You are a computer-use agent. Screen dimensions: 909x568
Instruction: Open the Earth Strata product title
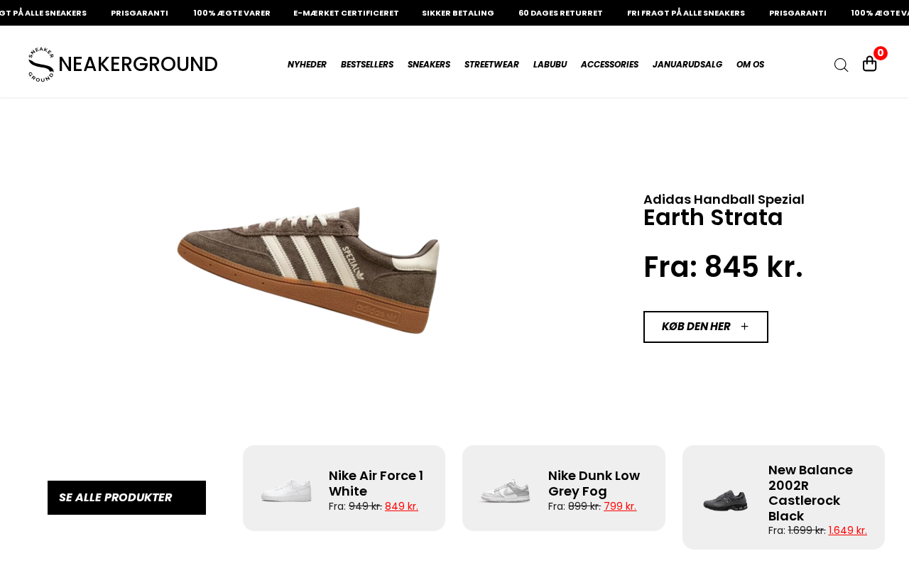point(713,217)
